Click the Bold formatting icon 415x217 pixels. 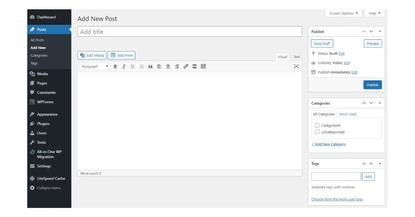(115, 66)
